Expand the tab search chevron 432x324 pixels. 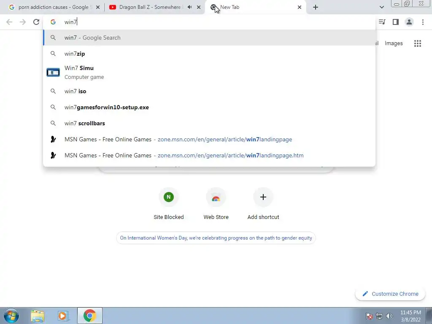coord(381,7)
